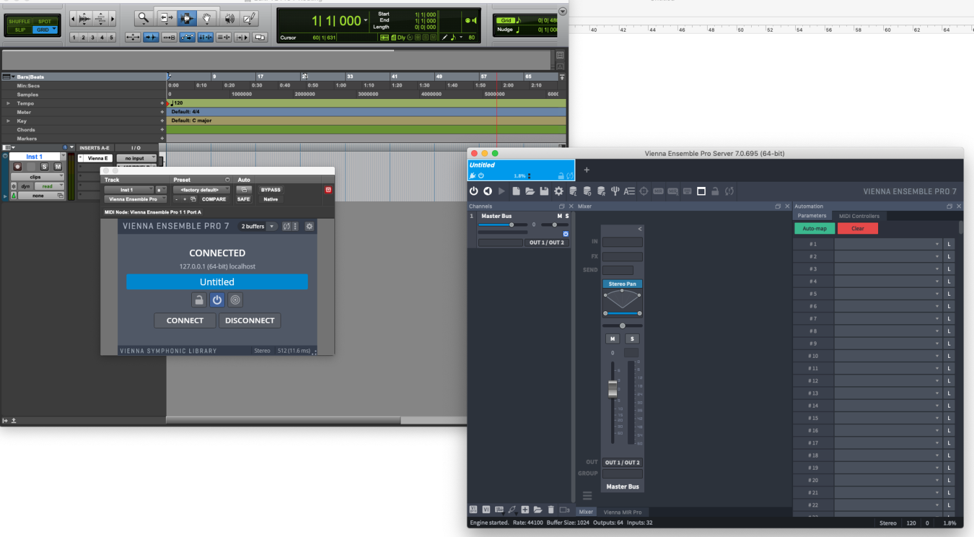Screen dimensions: 974x537
Task: Click the green Auto-map button
Action: pyautogui.click(x=815, y=228)
